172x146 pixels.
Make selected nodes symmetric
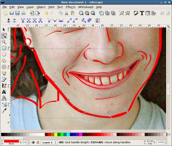61,21
